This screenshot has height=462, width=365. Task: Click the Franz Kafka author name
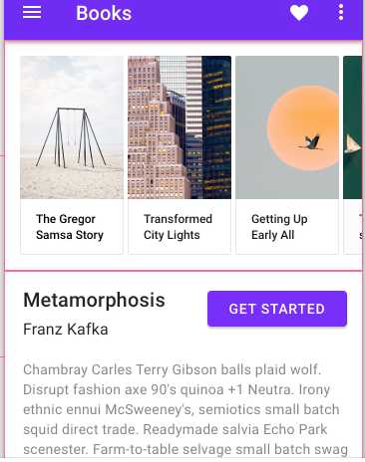pos(66,330)
